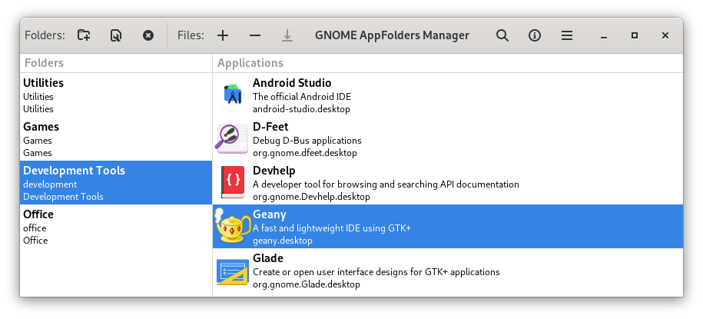Viewport: 703px width, 319px height.
Task: Click org.gnome.dfeet.desktop file name
Action: [x=305, y=153]
